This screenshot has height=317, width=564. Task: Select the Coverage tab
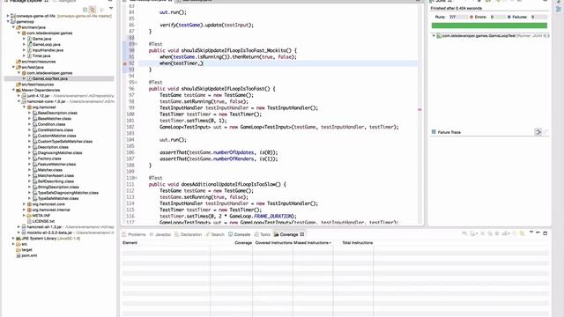coord(289,234)
